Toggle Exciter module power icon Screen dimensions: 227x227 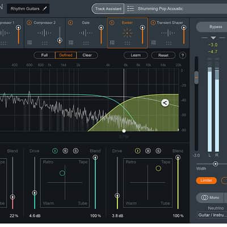click(112, 23)
